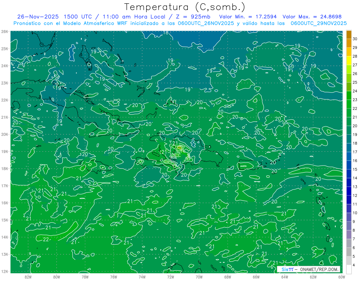Click the 21N latitude axis label
The image size is (363, 281).
tap(4, 117)
